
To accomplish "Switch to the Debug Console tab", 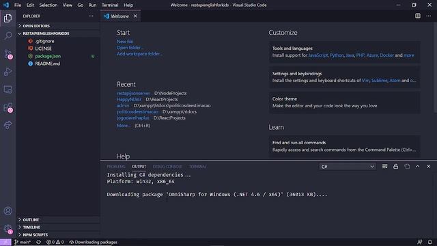I will 167,167.
